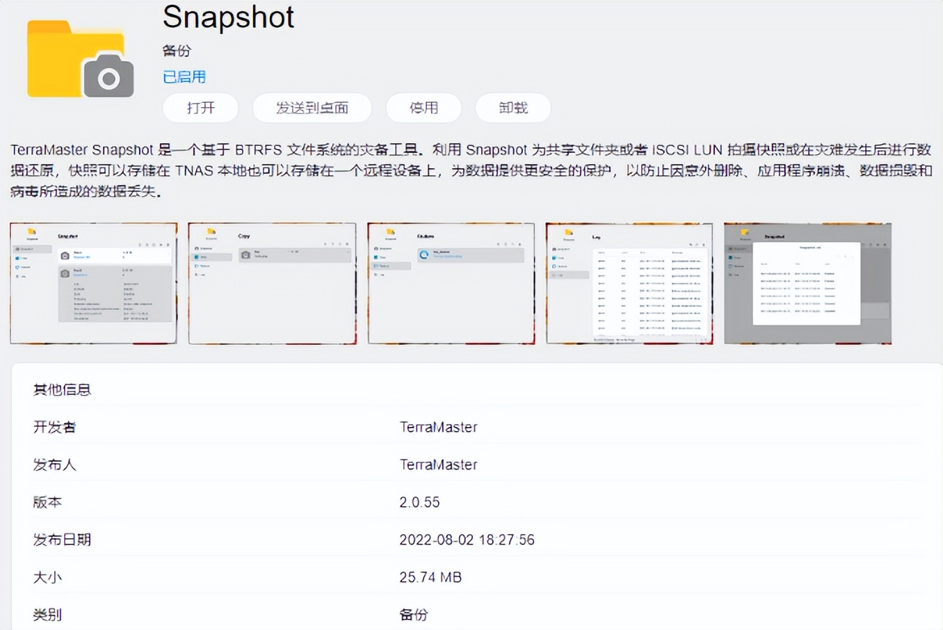Click the TerraMaster developer link

point(438,427)
